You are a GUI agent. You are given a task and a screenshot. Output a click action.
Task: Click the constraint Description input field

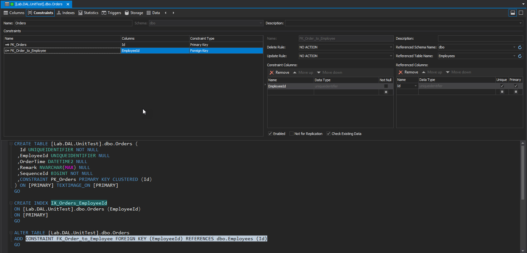point(480,38)
